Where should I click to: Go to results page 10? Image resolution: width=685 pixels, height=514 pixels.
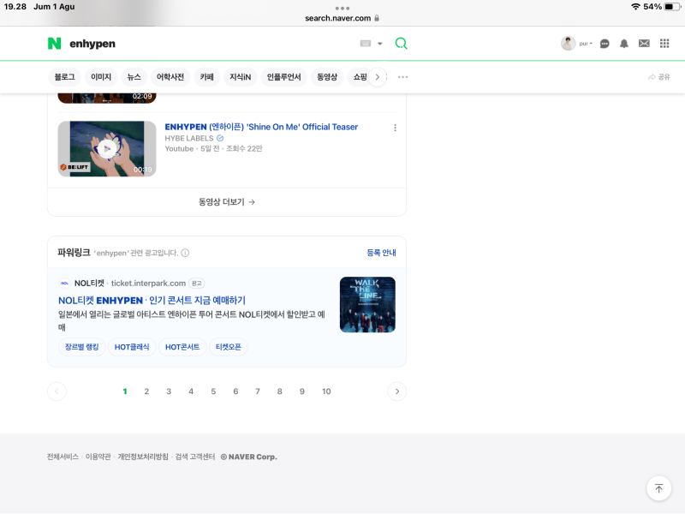[326, 391]
